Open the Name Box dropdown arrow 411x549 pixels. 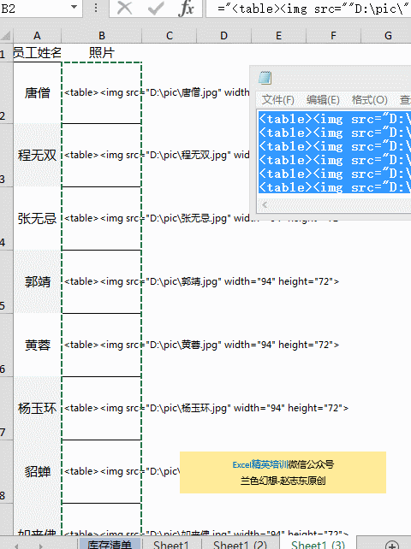pos(74,7)
